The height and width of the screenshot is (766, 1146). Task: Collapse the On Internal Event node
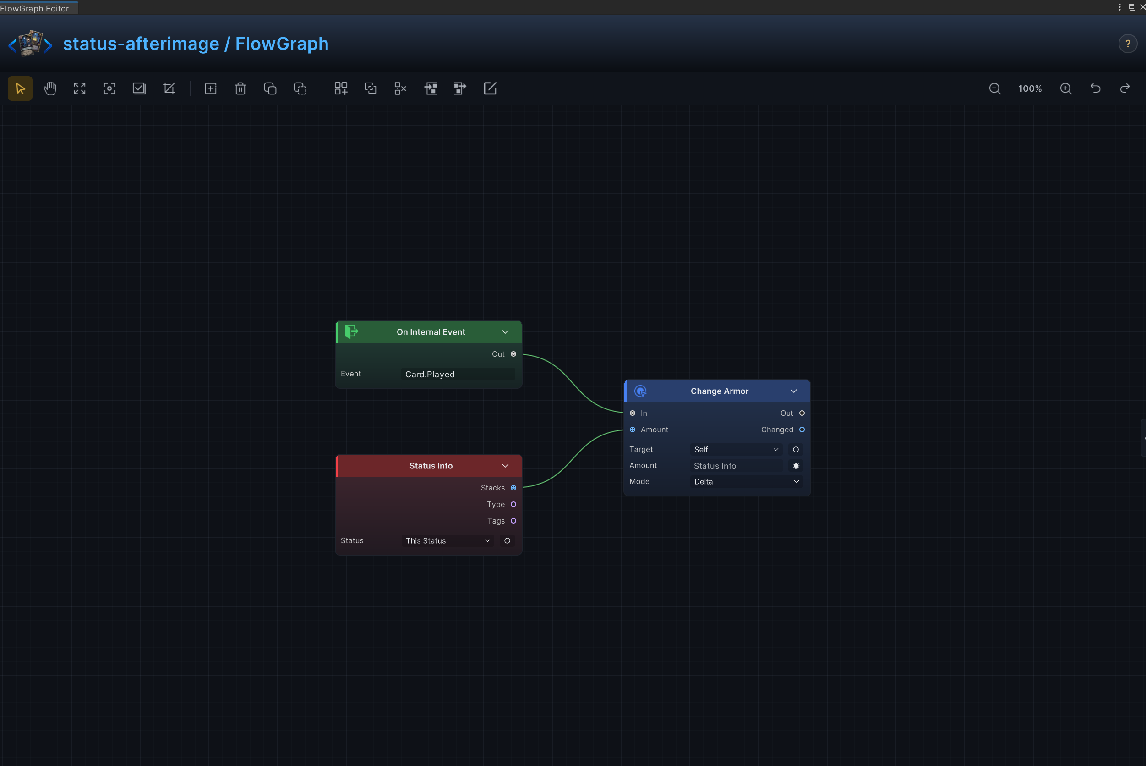505,332
